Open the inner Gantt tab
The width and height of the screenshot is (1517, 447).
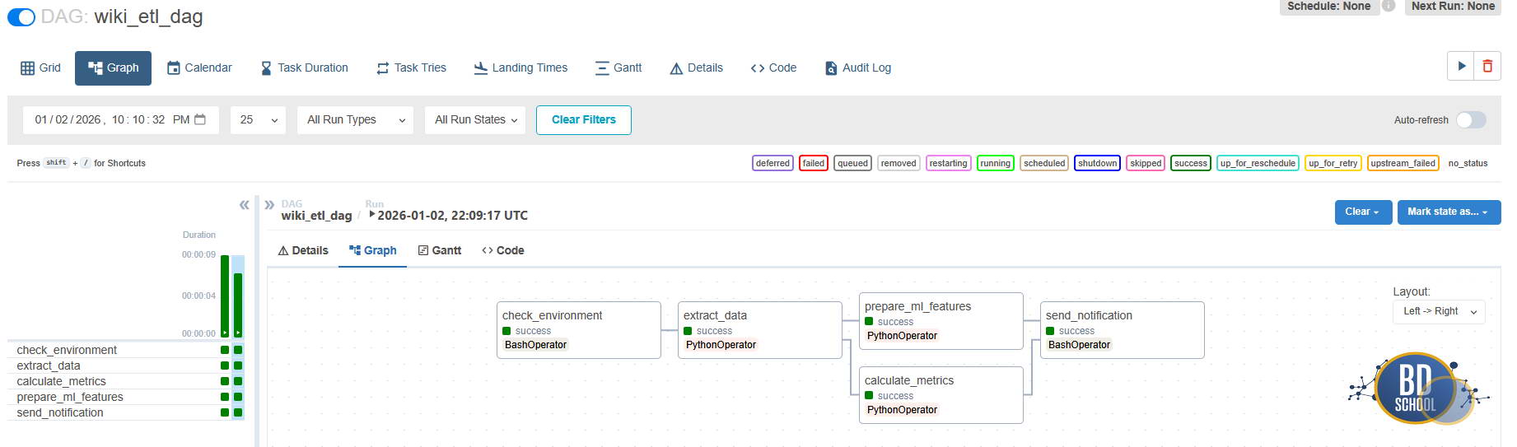coord(440,251)
